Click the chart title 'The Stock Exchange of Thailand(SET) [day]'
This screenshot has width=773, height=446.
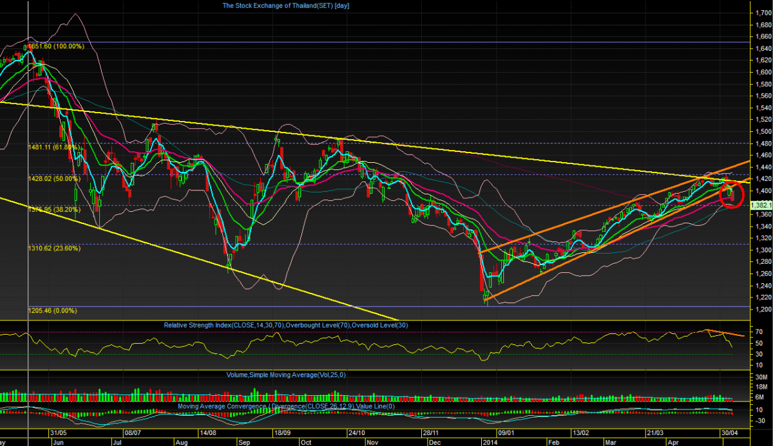pos(294,5)
